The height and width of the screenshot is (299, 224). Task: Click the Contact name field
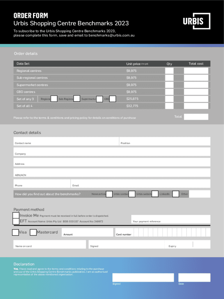(x=66, y=141)
